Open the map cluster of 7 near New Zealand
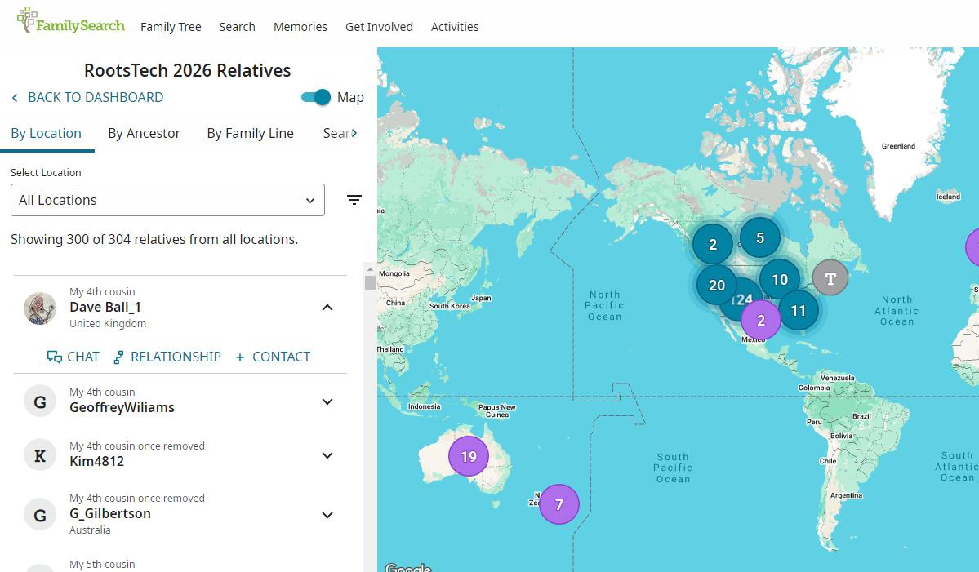 coord(558,504)
